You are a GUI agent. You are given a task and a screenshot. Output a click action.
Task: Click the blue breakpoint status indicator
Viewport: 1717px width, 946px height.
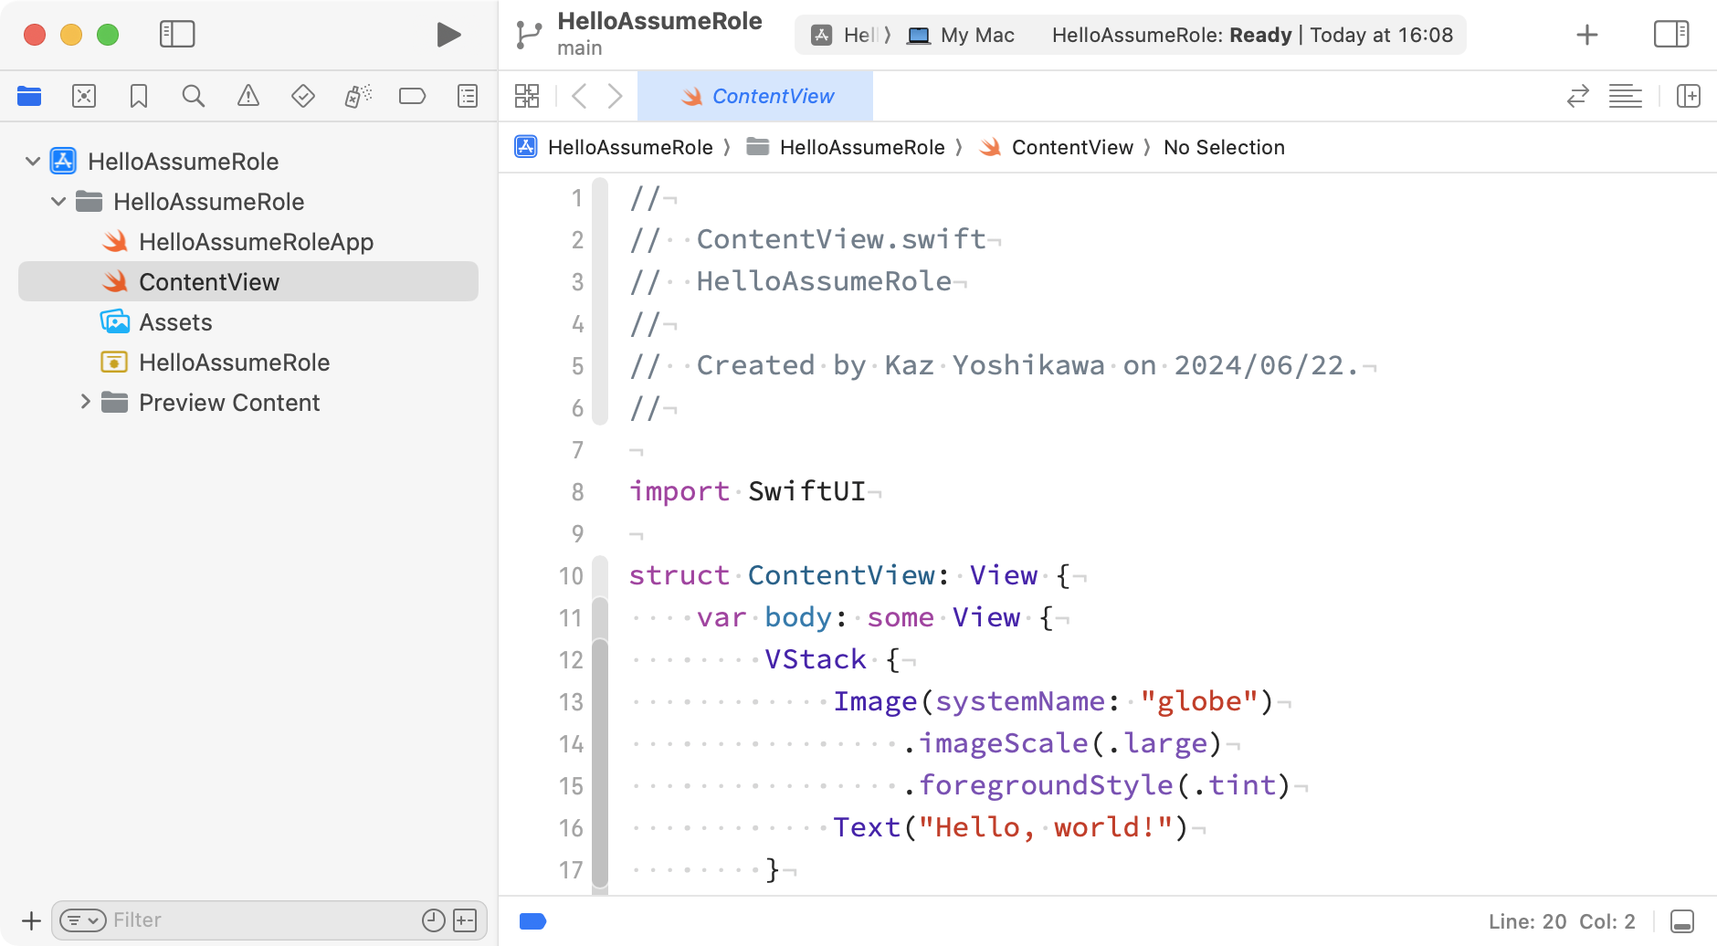[x=532, y=921]
